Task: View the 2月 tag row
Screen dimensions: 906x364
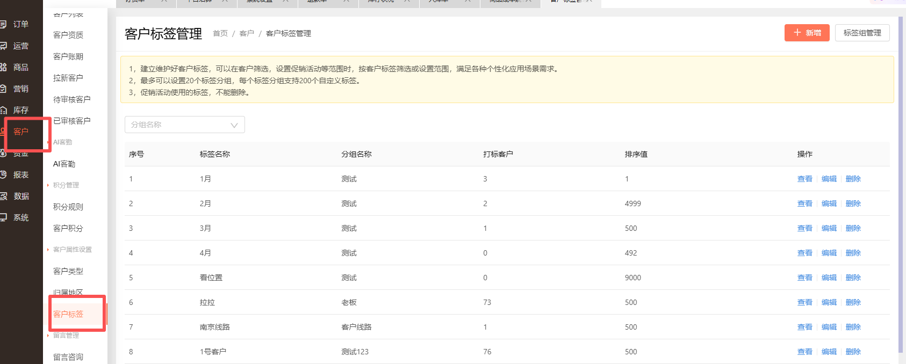Action: 804,203
